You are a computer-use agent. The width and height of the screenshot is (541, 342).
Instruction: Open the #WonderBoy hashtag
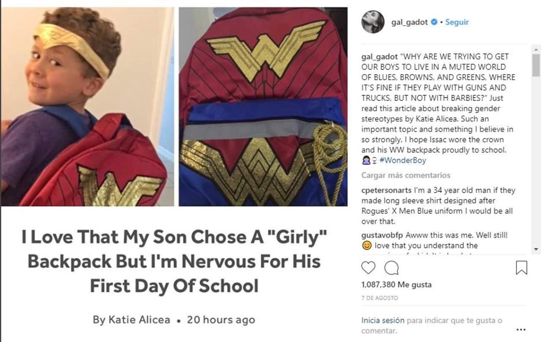tap(403, 161)
